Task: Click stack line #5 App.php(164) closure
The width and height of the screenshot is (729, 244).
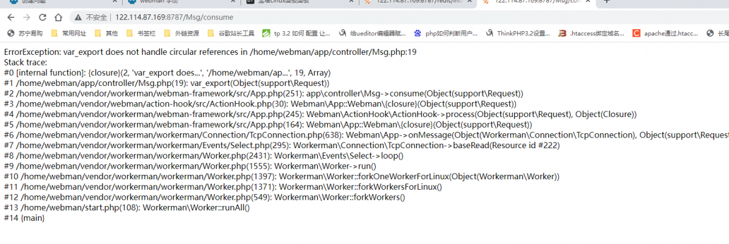Action: tap(268, 124)
